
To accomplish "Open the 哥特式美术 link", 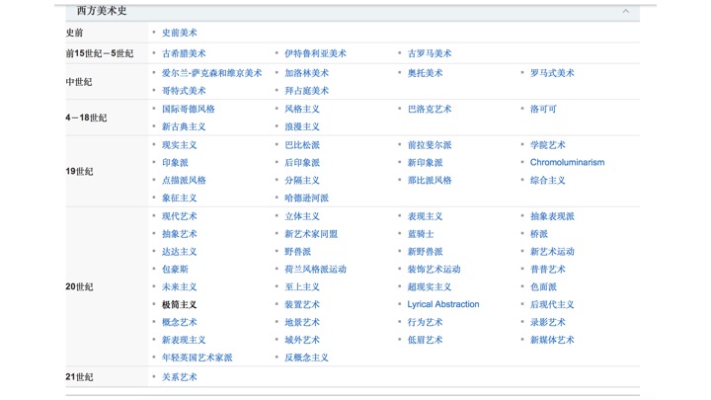I will tap(184, 91).
